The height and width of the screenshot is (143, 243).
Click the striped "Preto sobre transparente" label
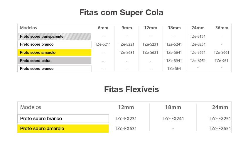pos(55,36)
